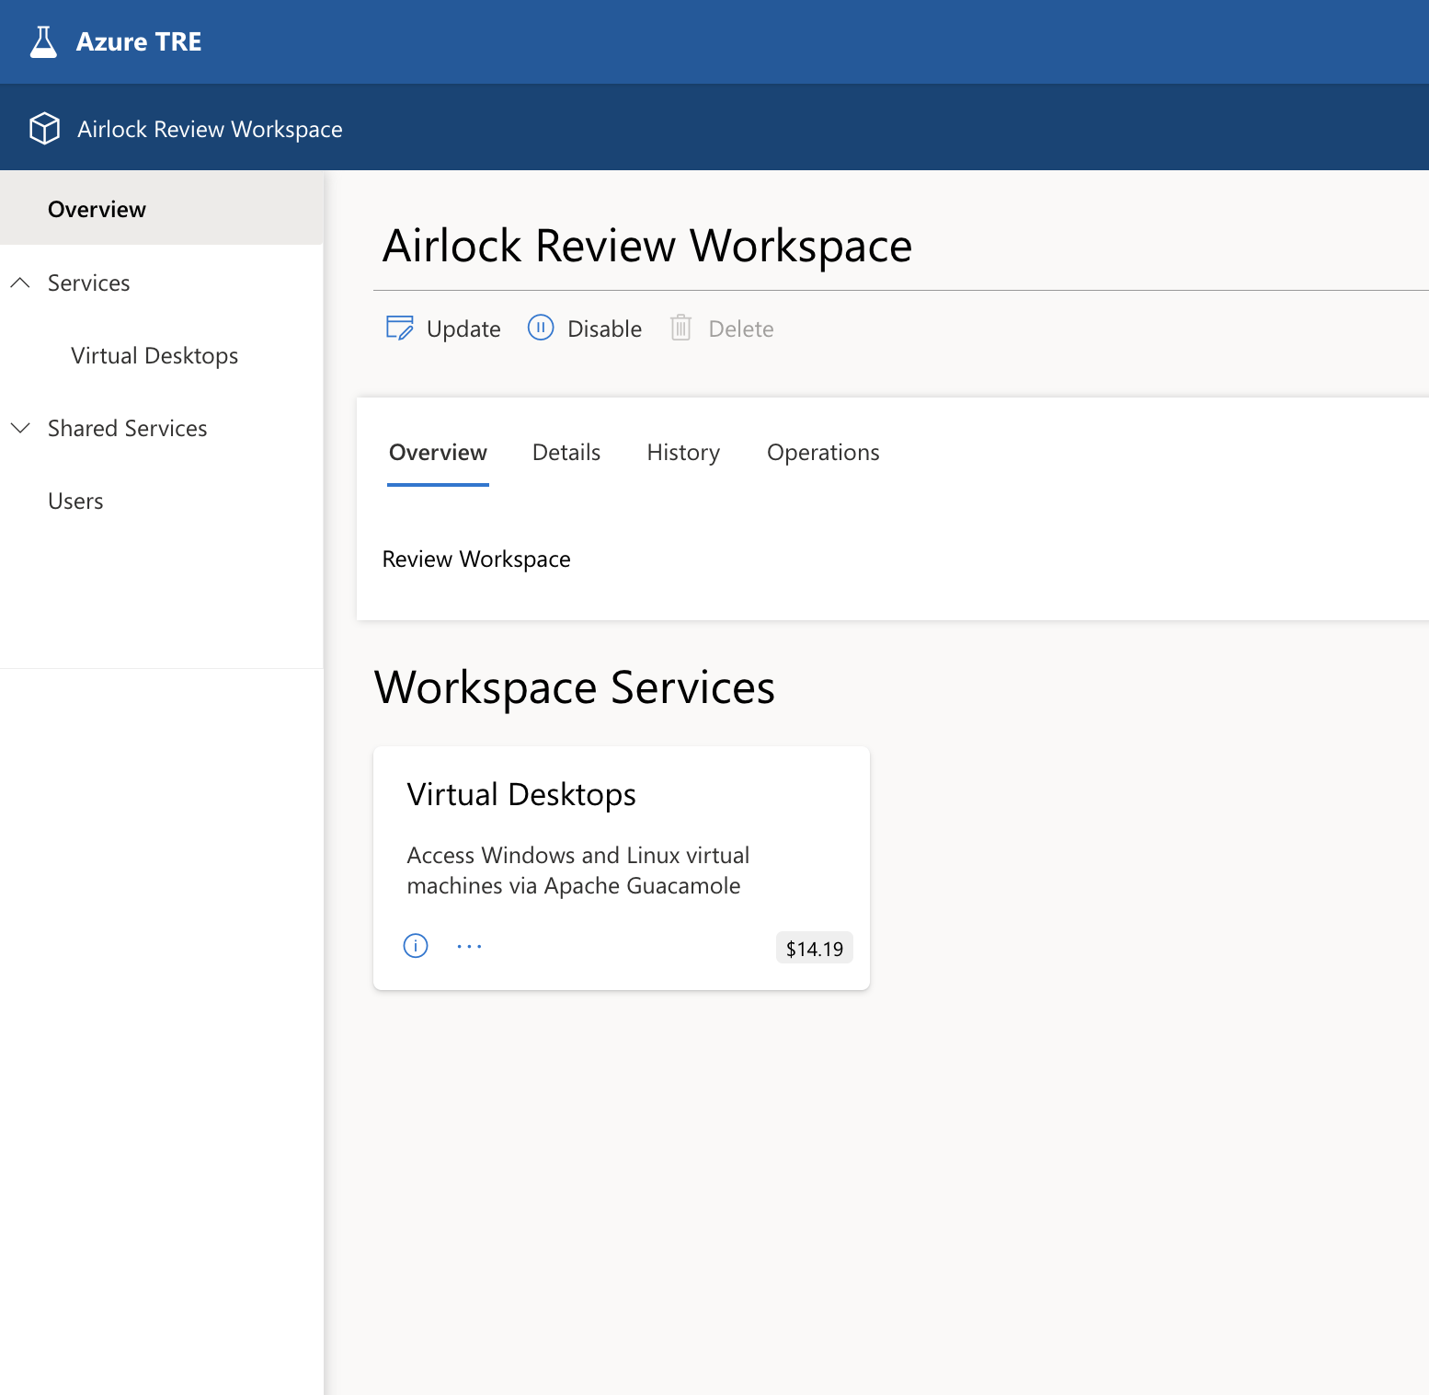The width and height of the screenshot is (1429, 1395).
Task: Go to Overview in the left sidebar
Action: point(97,210)
